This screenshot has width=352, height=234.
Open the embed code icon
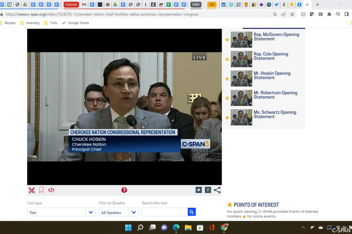click(x=51, y=190)
